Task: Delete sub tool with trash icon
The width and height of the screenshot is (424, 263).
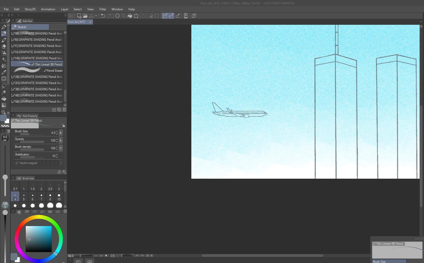Action: click(64, 110)
